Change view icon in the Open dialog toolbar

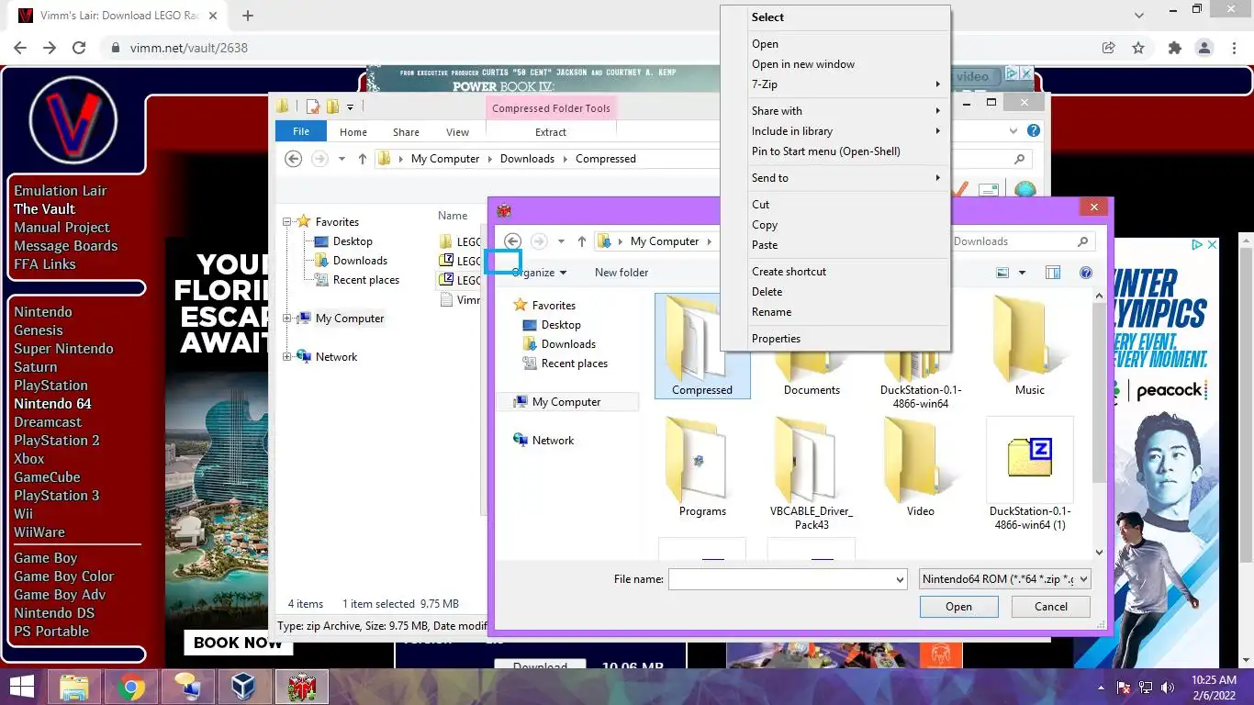click(1002, 273)
